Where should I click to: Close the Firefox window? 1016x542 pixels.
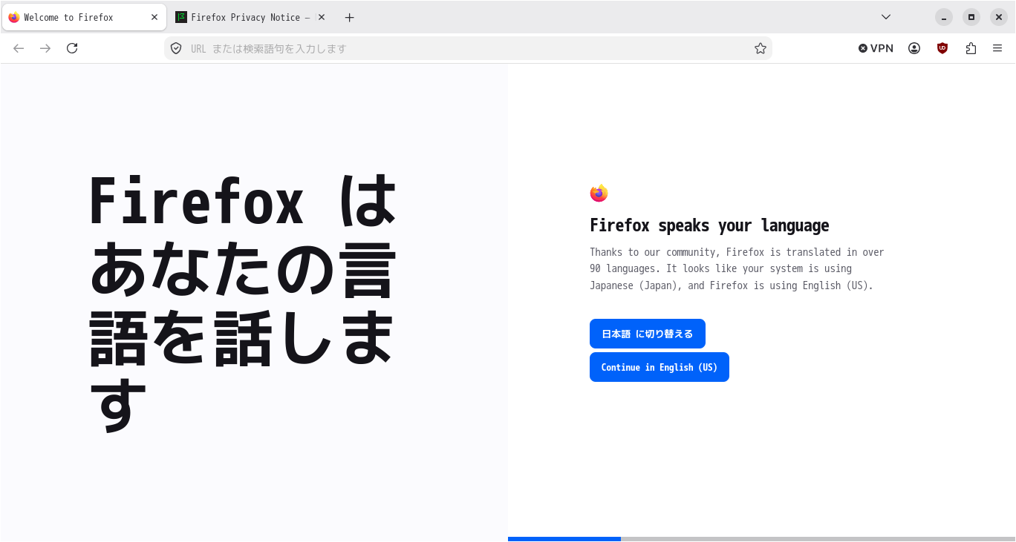tap(998, 17)
